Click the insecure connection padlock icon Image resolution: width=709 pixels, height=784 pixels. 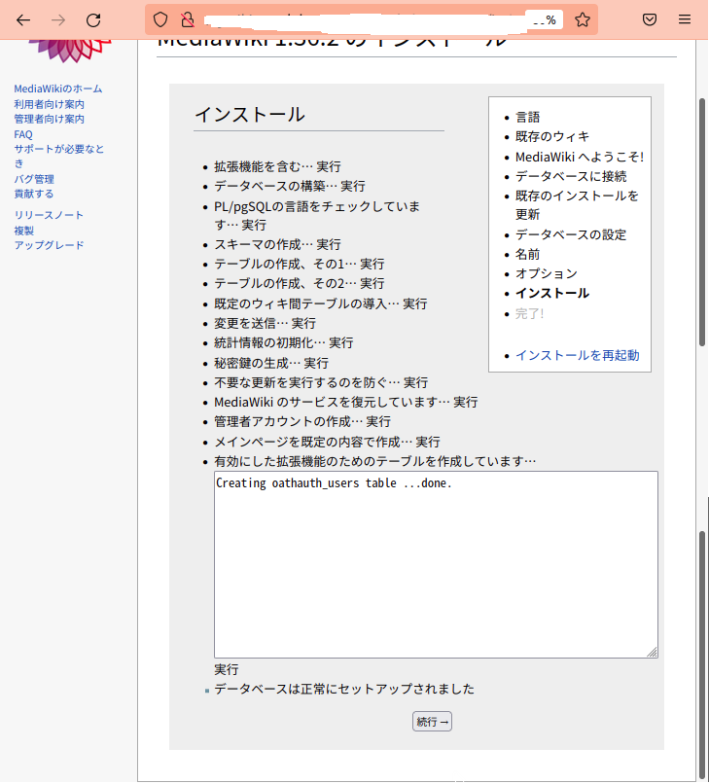point(188,20)
